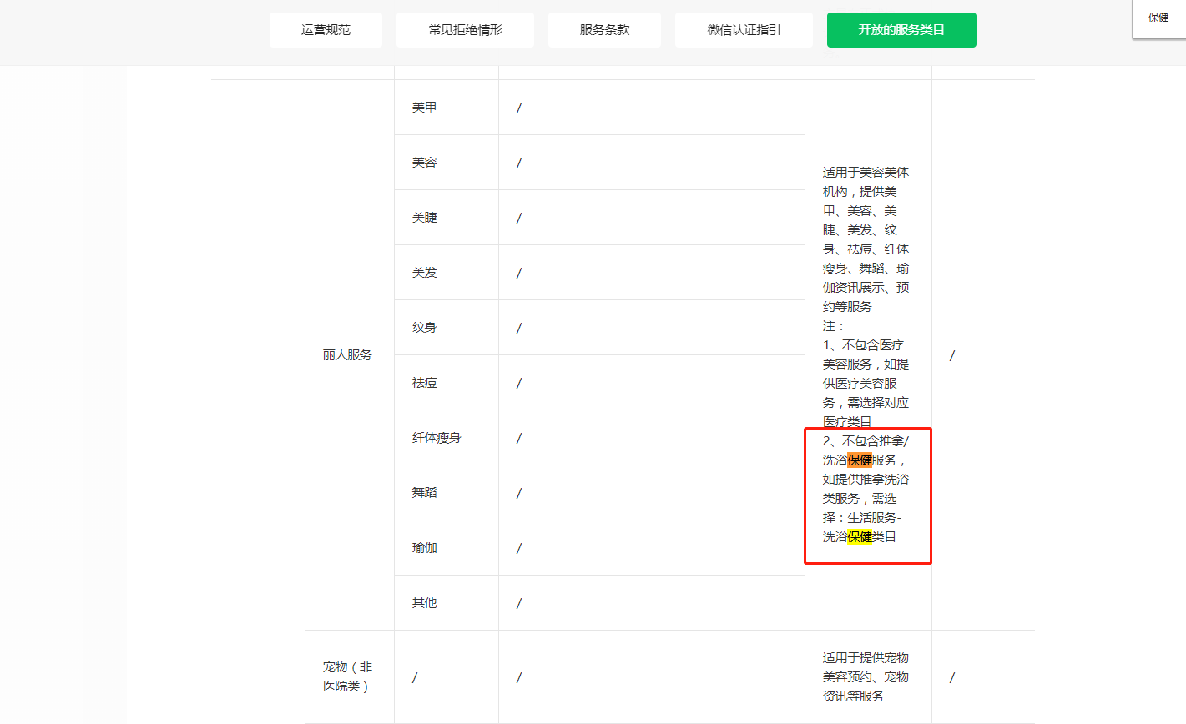
Task: Select the 纤体瘦身 subcategory cell
Action: pos(447,438)
